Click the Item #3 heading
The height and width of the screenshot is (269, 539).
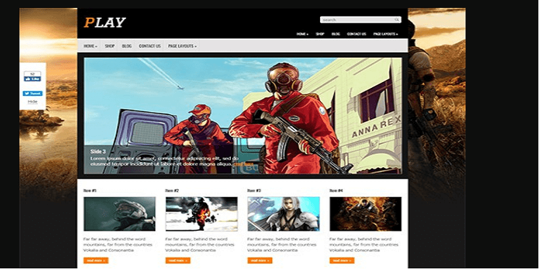(254, 190)
